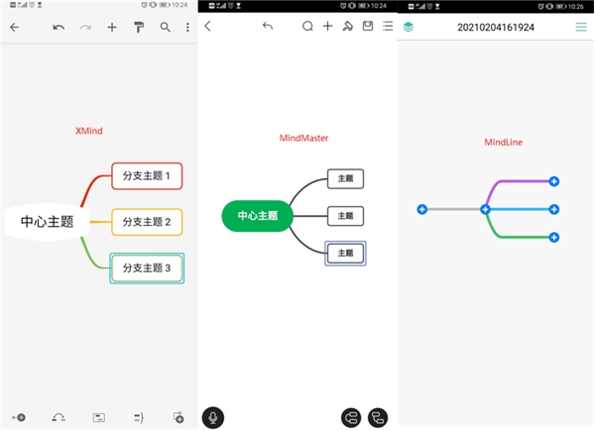
Task: Tap the XMind undo arrow
Action: [59, 27]
